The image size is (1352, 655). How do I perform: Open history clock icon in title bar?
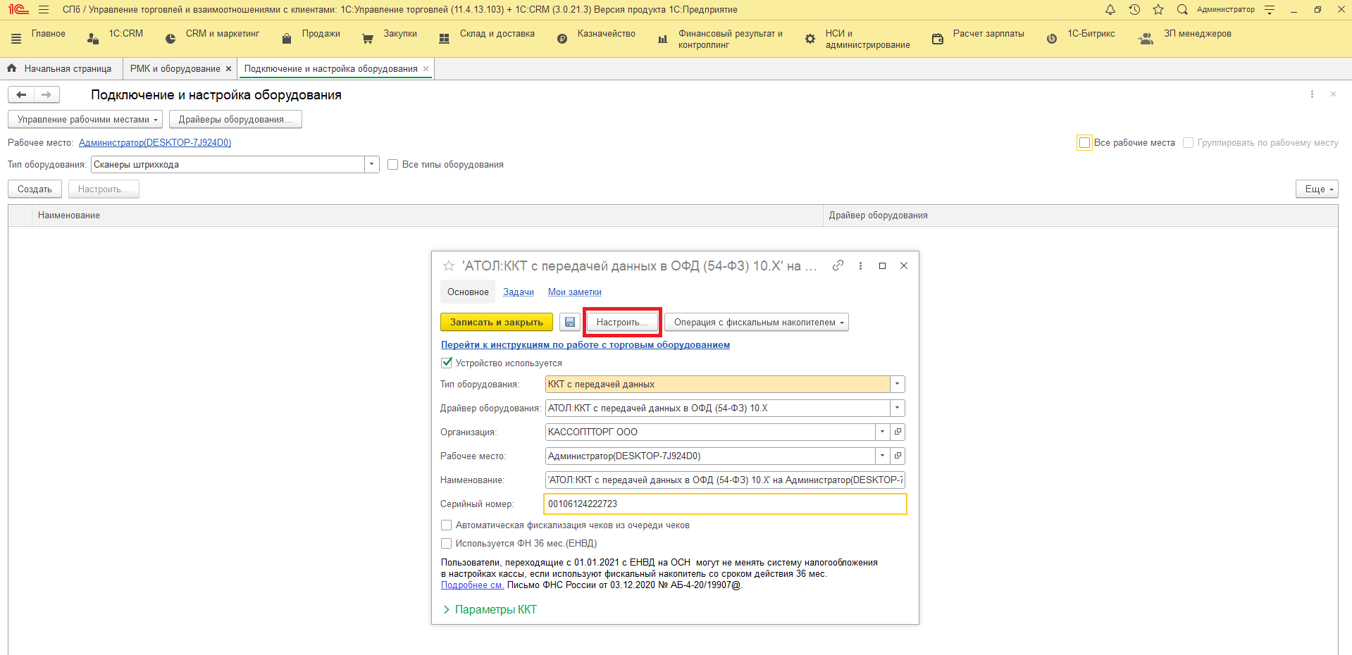point(1134,9)
